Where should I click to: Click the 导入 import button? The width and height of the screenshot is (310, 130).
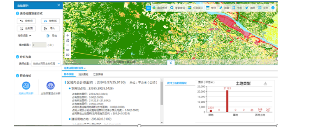pos(50,28)
